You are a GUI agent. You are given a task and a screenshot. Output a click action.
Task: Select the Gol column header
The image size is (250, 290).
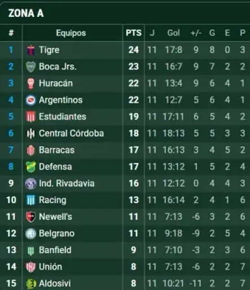(x=173, y=33)
